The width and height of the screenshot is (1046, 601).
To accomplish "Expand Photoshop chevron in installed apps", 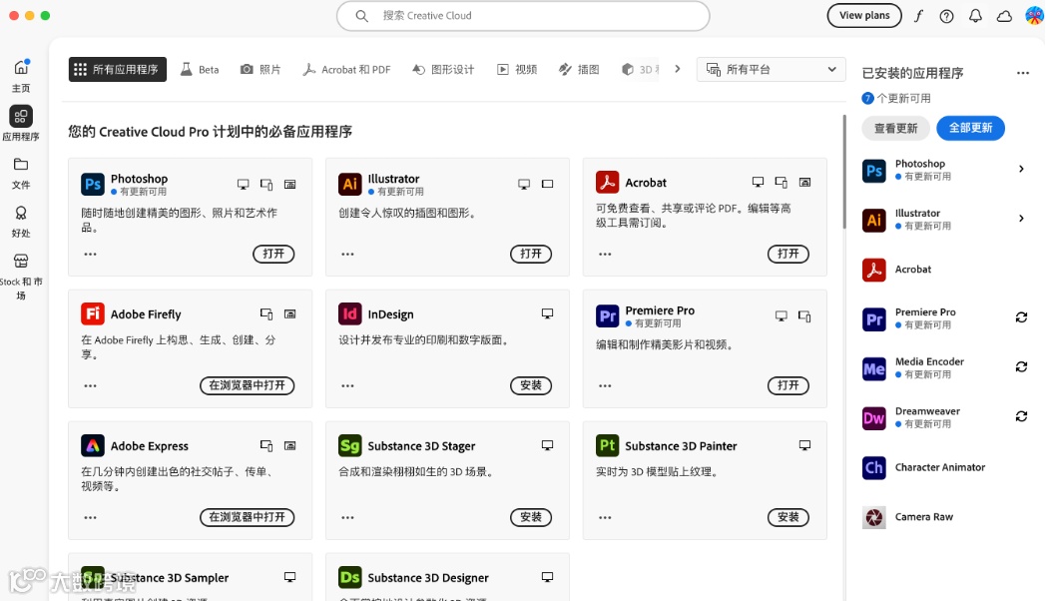I will [x=1021, y=169].
